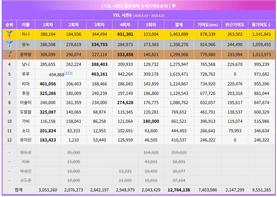Select the 2회차 column header
This screenshot has height=197, width=277.
(x=74, y=25)
